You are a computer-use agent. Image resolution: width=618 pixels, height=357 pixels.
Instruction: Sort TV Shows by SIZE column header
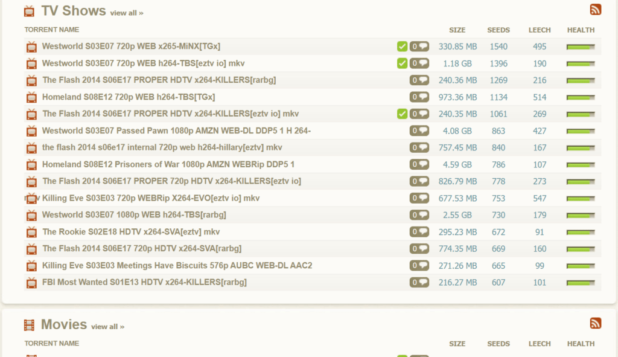457,30
